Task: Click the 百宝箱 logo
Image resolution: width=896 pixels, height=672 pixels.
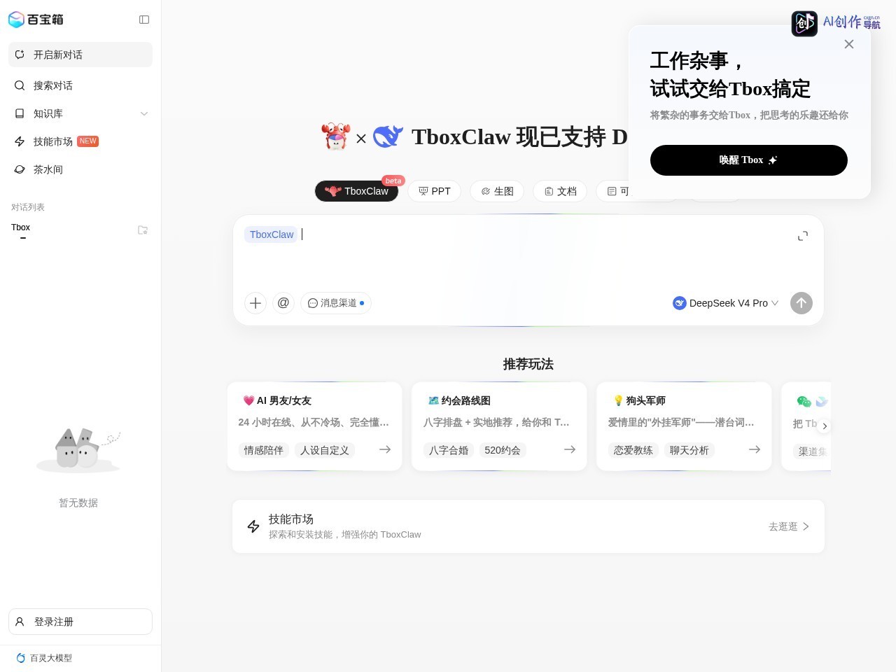Action: pyautogui.click(x=36, y=20)
